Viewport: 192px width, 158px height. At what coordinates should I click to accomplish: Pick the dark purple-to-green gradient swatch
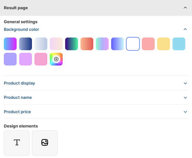(x=72, y=44)
